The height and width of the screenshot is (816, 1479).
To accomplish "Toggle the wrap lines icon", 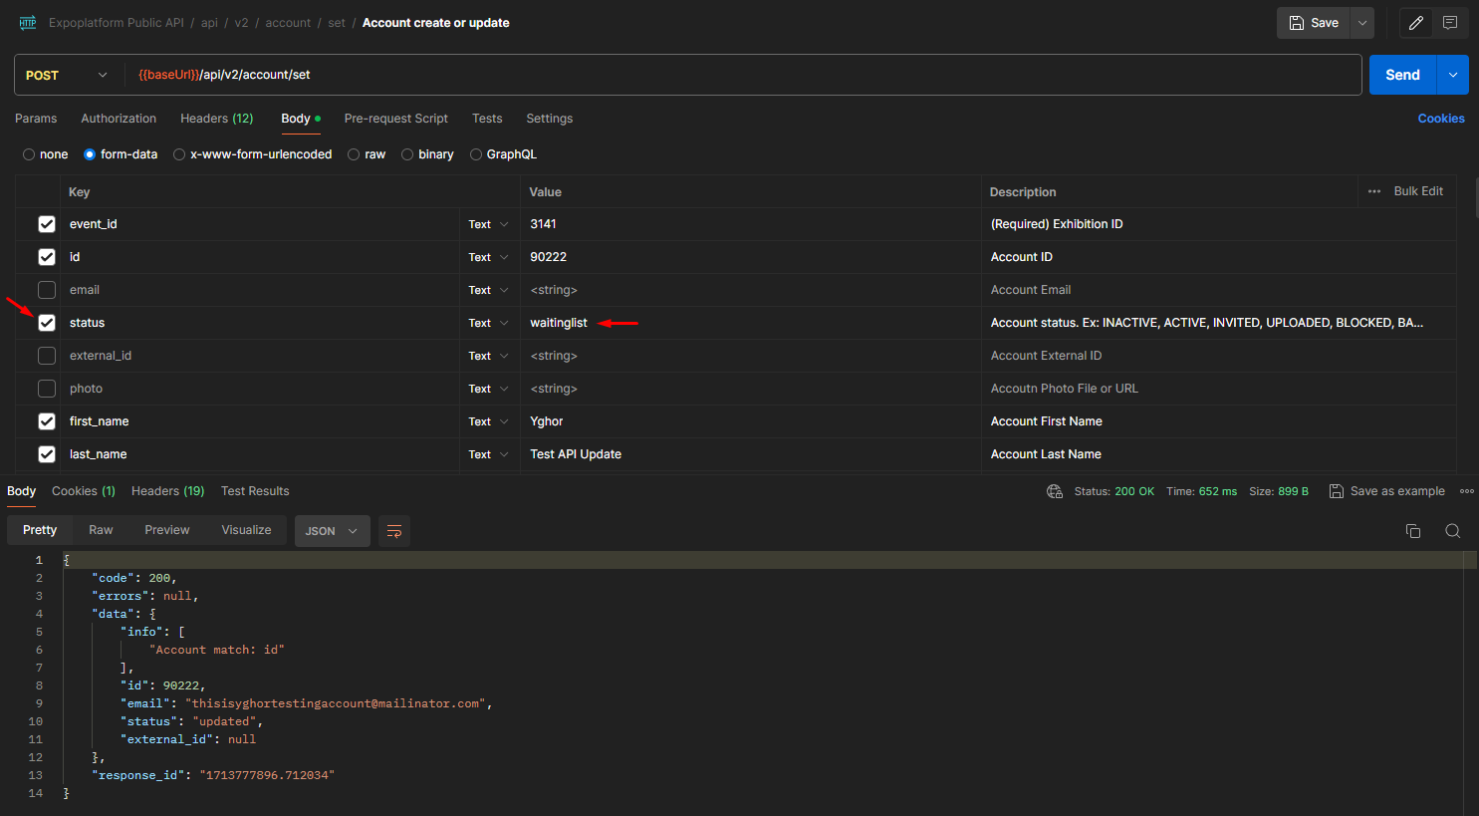I will [394, 531].
